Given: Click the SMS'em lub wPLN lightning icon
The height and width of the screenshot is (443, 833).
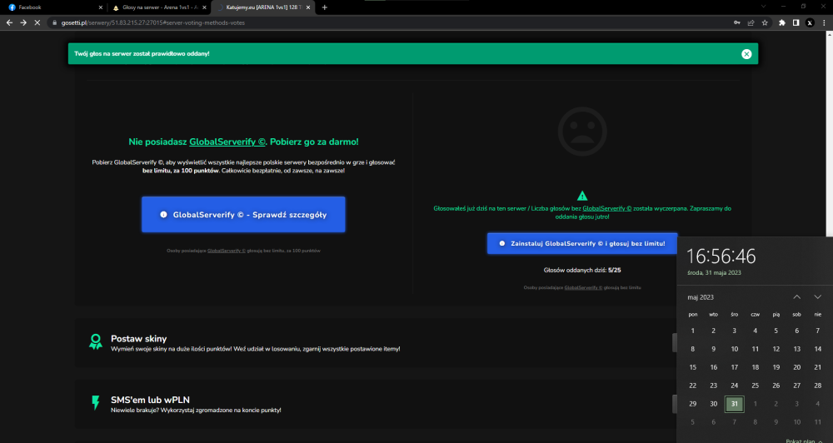Looking at the screenshot, I should click(96, 403).
